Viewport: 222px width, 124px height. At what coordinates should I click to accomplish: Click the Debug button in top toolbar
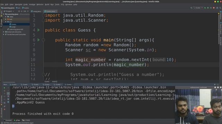(x=208, y=8)
